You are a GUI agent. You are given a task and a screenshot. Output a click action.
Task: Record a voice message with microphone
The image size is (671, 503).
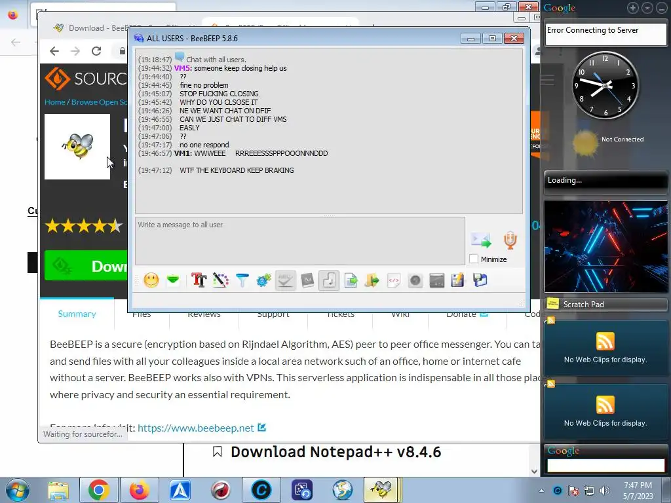coord(510,240)
